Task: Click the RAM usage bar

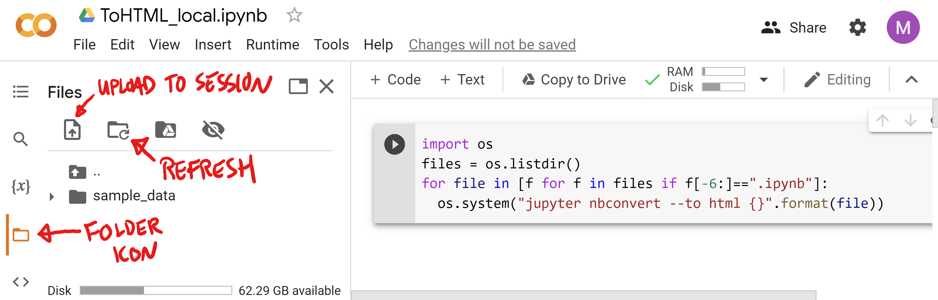Action: coord(723,71)
